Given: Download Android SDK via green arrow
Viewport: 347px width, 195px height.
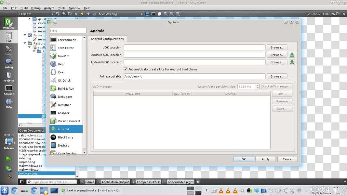Looking at the screenshot, I should [x=292, y=55].
